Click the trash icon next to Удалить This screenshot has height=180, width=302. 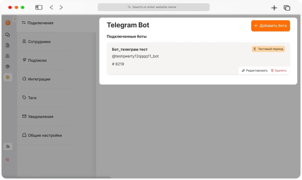pyautogui.click(x=272, y=71)
